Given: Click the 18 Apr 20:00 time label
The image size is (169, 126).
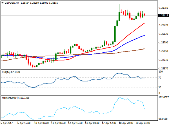Looking at the screenshot, I should [x=126, y=123].
